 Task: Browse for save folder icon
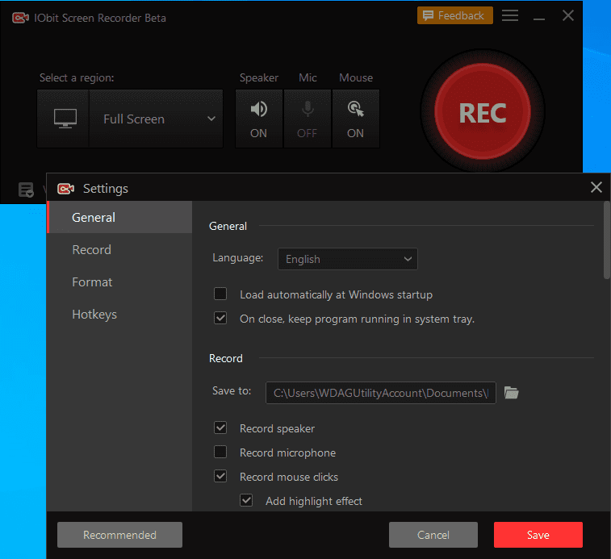tap(511, 392)
